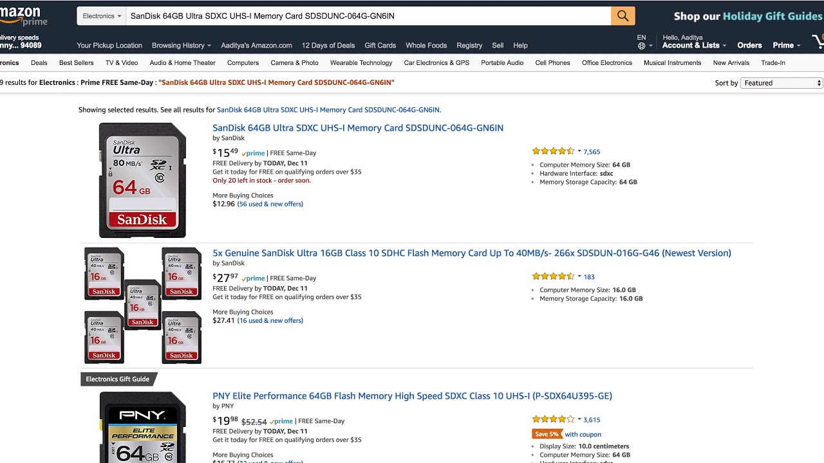824x463 pixels.
Task: Click the orange search magnifier button
Action: tap(623, 16)
